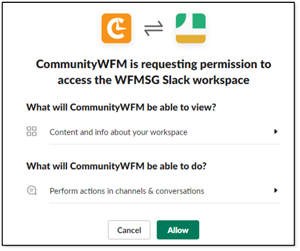
Task: Click the green quarter-circle in the WFMSG logo
Action: tap(181, 20)
